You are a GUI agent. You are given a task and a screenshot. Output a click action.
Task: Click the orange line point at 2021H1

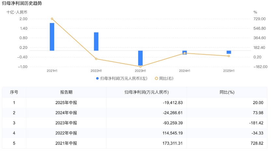click(52, 19)
